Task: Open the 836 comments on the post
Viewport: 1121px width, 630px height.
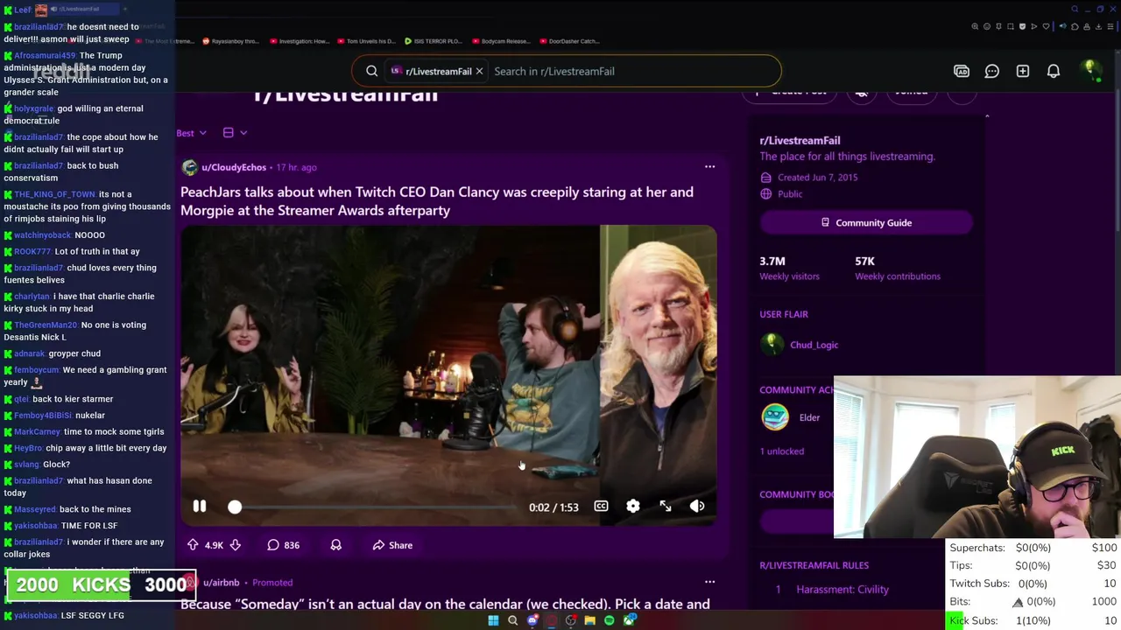Action: coord(283,545)
